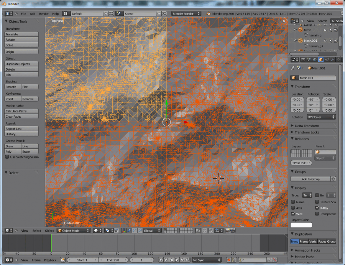The height and width of the screenshot is (265, 345).
Task: Open the Object properties tab icon
Action: [x=320, y=59]
